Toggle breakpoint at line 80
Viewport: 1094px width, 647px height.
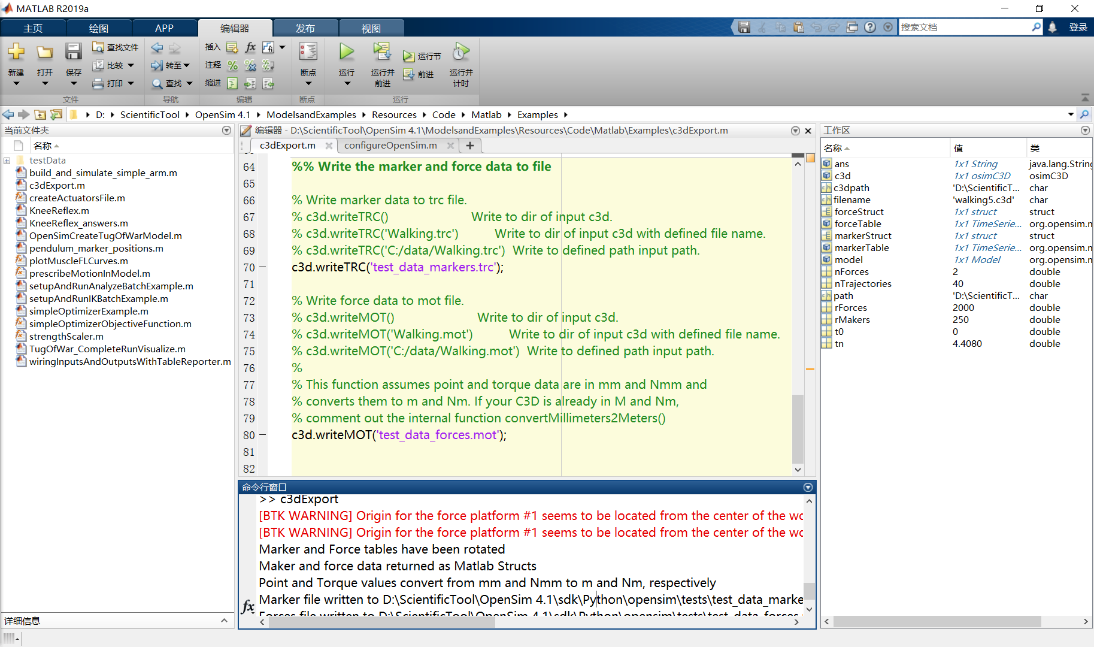[x=262, y=436]
